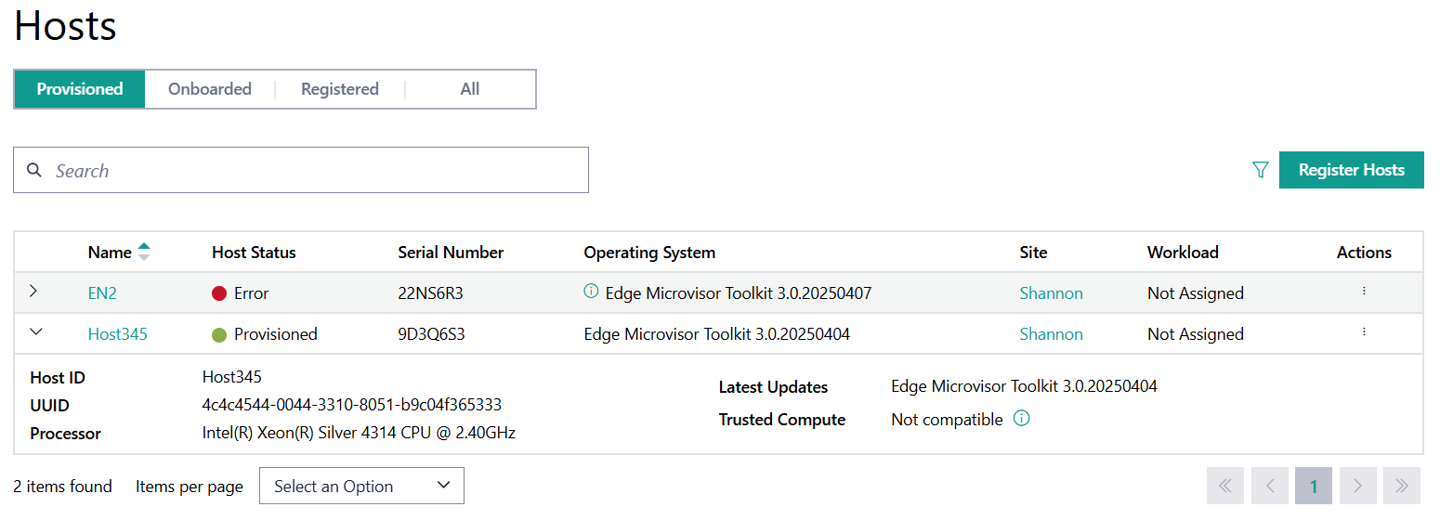Click the Error status of EN2
The width and height of the screenshot is (1440, 520).
241,293
